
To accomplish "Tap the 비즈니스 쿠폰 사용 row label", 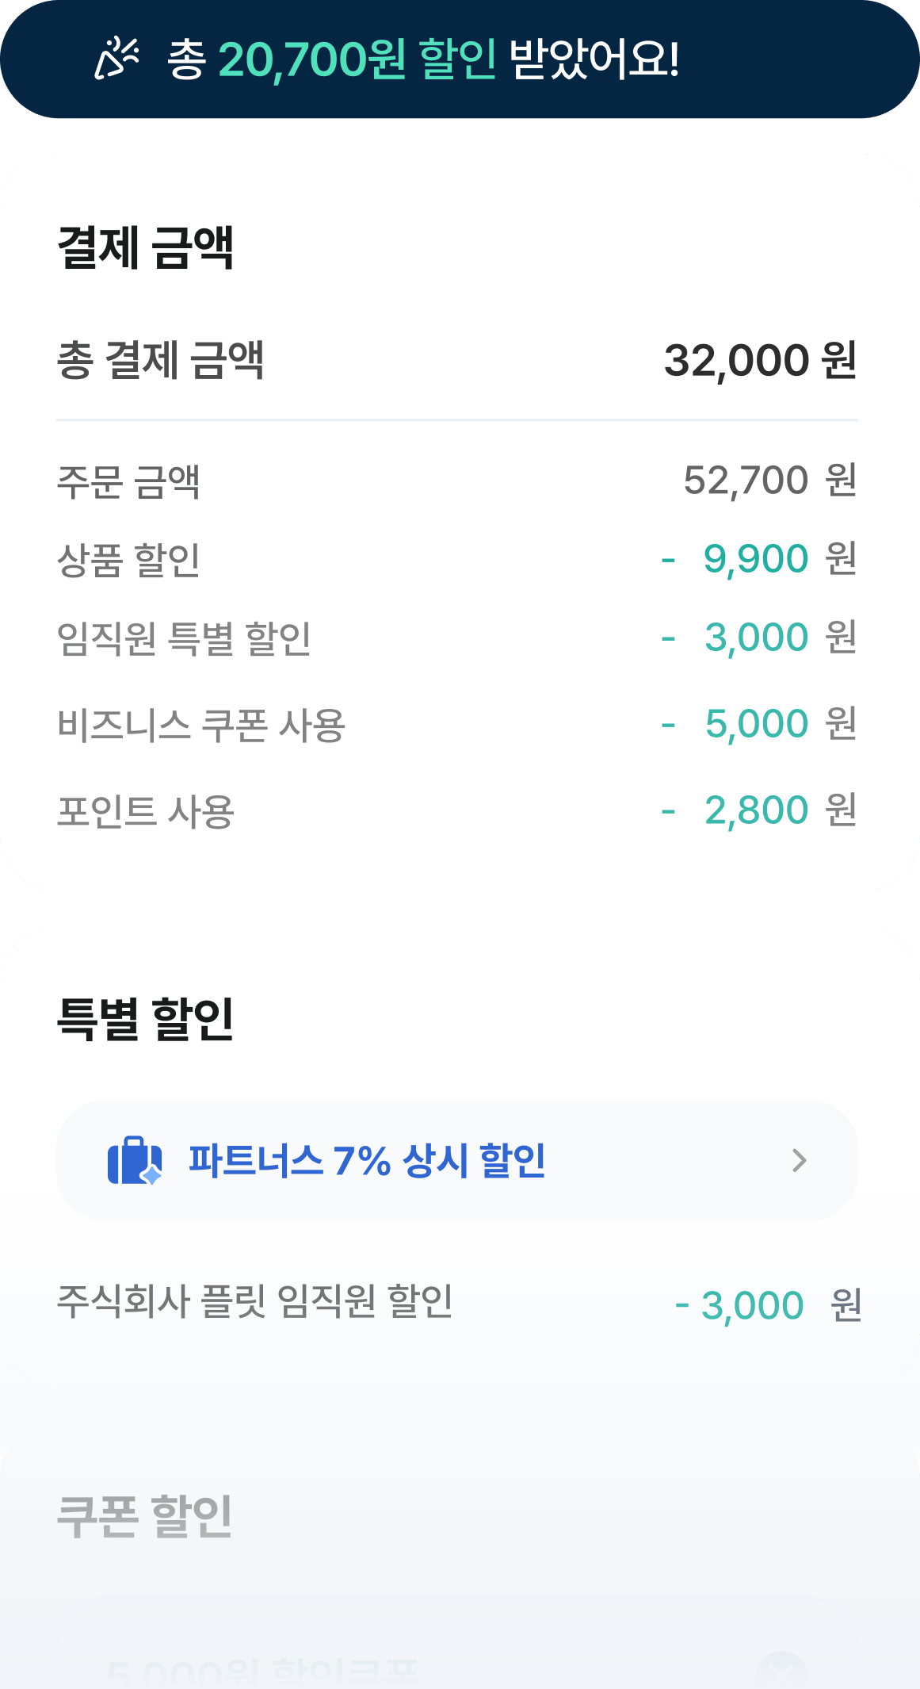I will point(201,725).
